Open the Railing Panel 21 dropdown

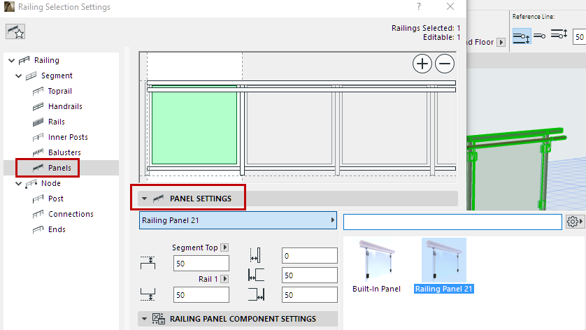pos(238,220)
